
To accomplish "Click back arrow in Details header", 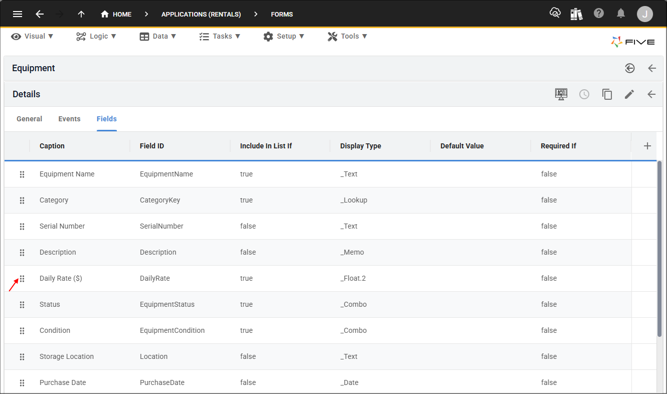I will (x=651, y=94).
